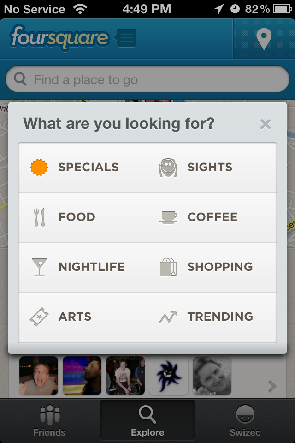Viewport: 295px width, 443px height.
Task: Select the Coffee cup icon
Action: [x=168, y=217]
